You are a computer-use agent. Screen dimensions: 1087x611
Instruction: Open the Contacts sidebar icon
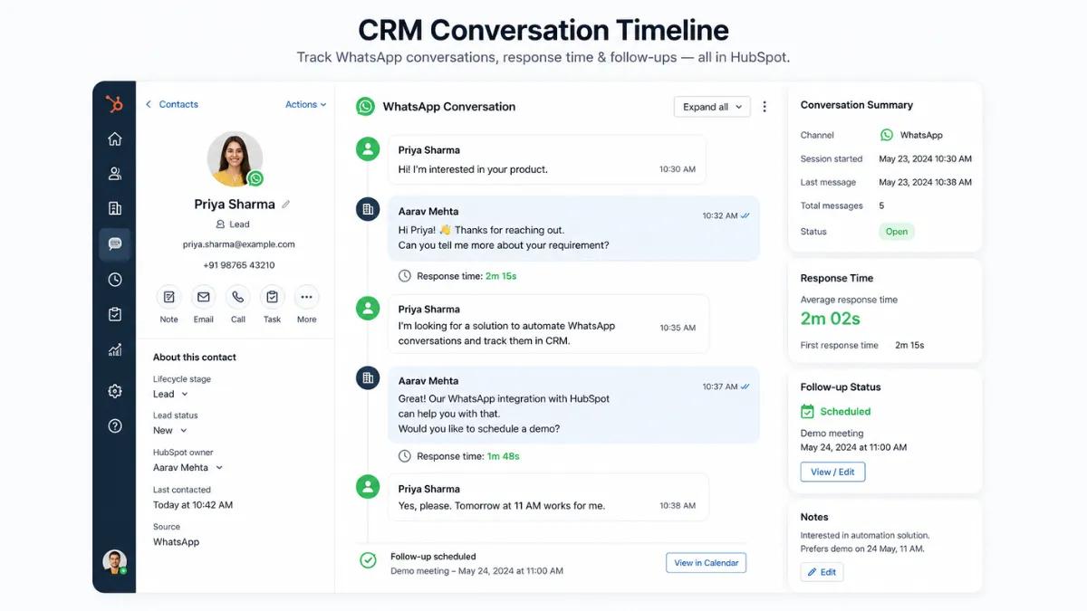tap(114, 174)
